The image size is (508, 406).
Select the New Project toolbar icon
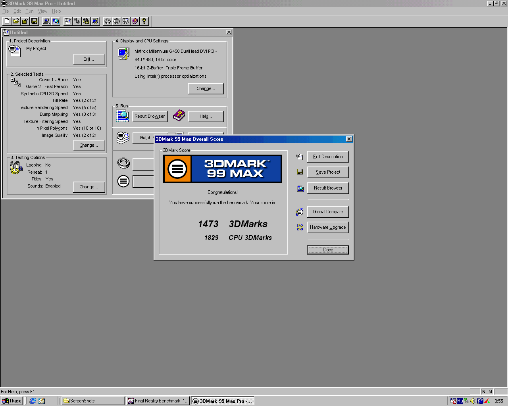[x=7, y=21]
